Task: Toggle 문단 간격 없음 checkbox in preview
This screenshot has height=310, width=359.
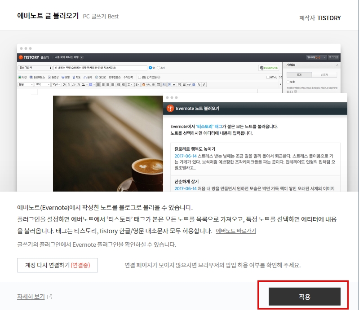Action: (x=139, y=77)
